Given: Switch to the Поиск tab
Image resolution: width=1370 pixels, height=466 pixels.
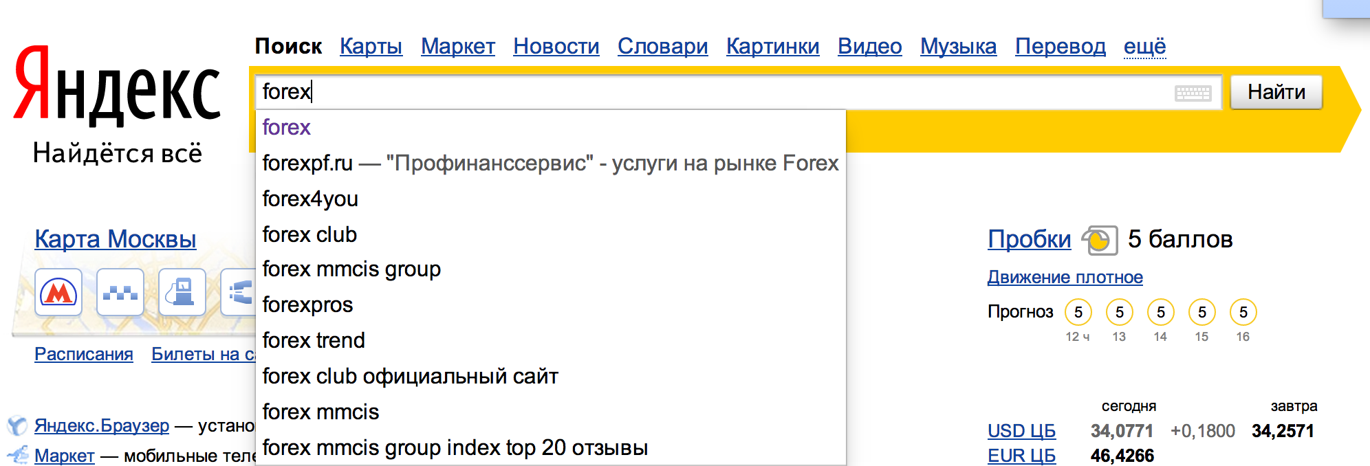Looking at the screenshot, I should [288, 46].
